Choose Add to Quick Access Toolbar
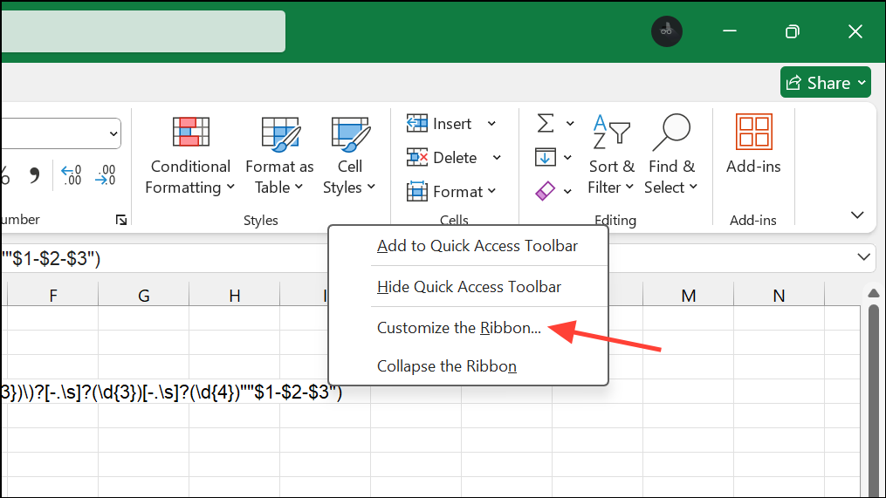The width and height of the screenshot is (886, 498). coord(477,246)
